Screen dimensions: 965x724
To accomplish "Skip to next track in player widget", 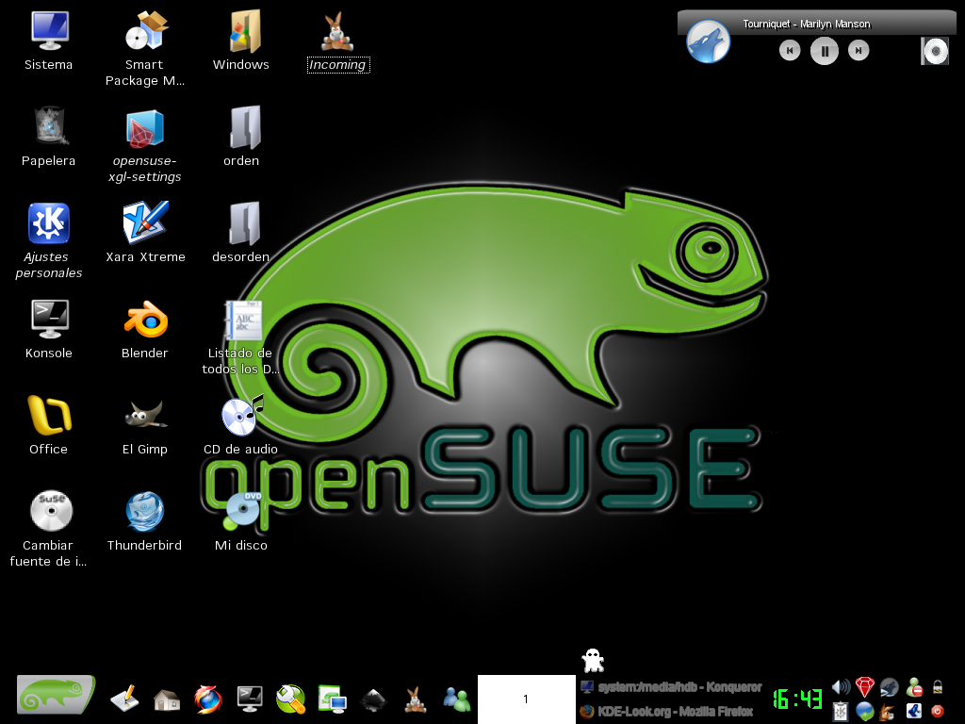I will coord(859,51).
